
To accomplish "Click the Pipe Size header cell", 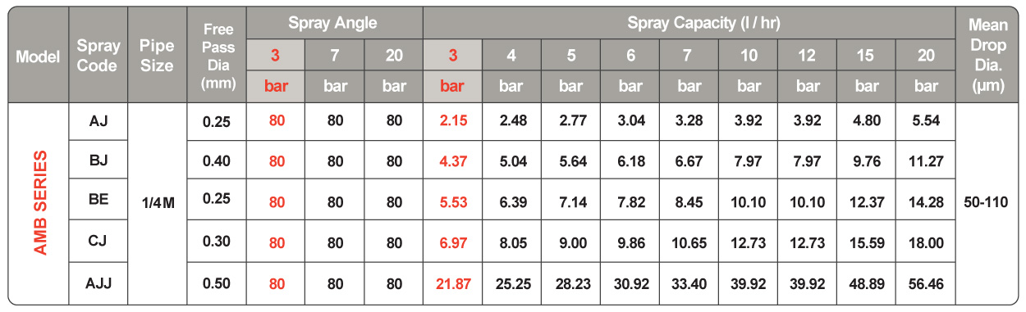I will point(157,55).
